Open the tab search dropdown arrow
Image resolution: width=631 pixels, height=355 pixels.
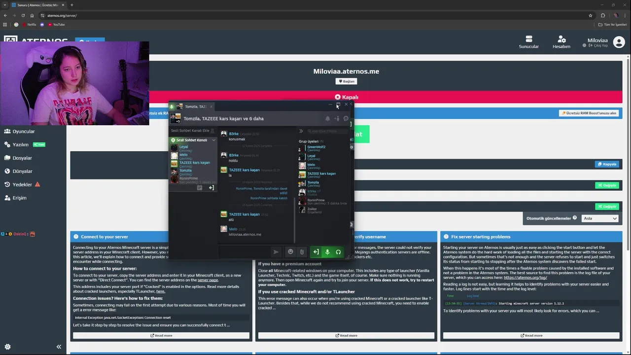point(5,5)
